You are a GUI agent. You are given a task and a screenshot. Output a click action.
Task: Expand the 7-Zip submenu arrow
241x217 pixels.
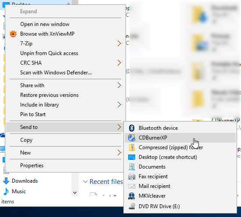coord(119,44)
